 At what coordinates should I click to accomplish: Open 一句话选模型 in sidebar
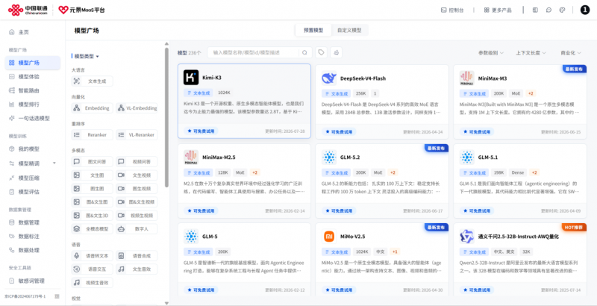click(x=32, y=119)
